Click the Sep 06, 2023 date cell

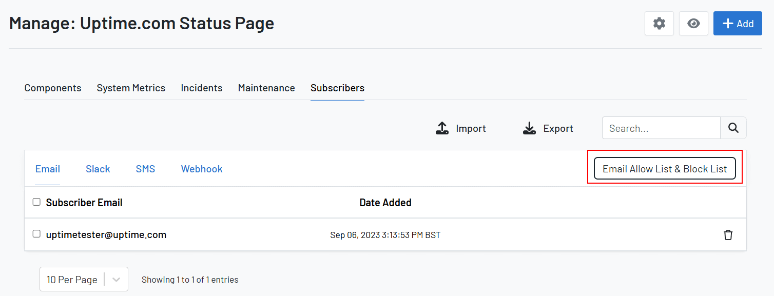385,235
